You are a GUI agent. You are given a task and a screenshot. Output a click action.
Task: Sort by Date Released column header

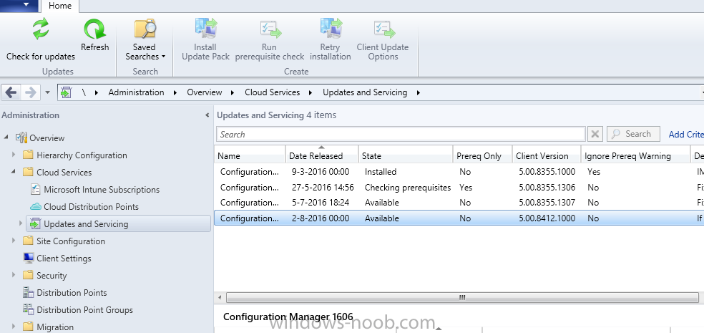(321, 156)
